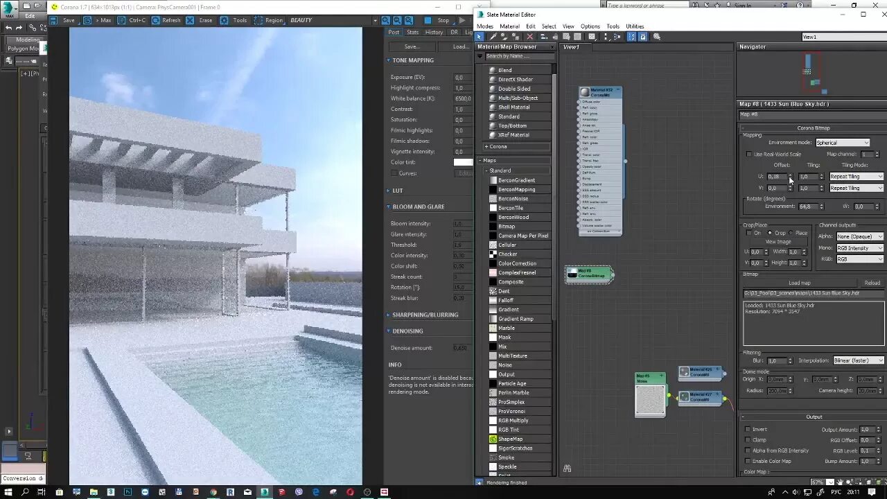Enable the Invert checkbox in Output
The width and height of the screenshot is (887, 499).
[748, 430]
